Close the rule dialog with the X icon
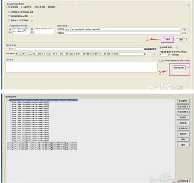Screen dimensions: 194x183 (188, 6)
